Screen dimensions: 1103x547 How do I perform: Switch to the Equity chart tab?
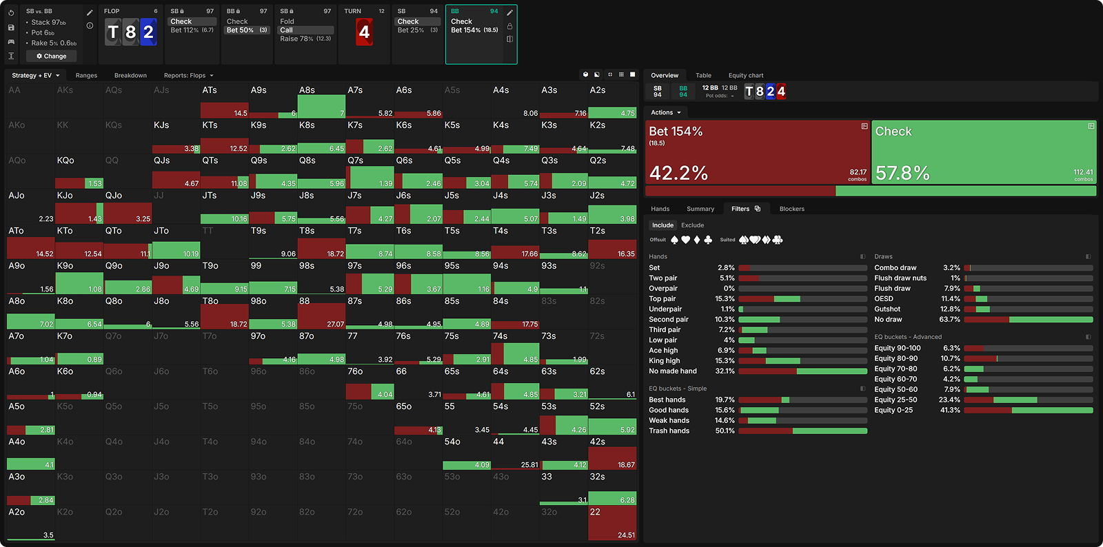[745, 76]
